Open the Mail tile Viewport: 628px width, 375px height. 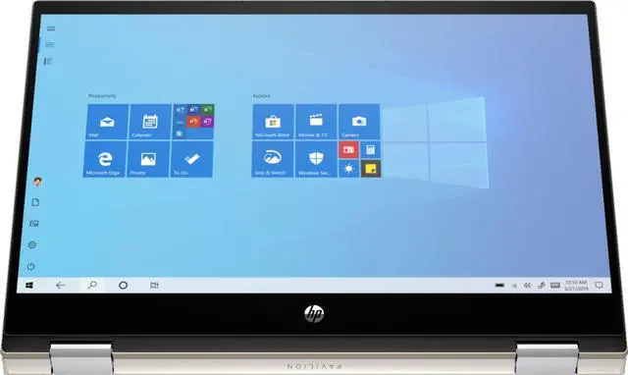point(107,122)
